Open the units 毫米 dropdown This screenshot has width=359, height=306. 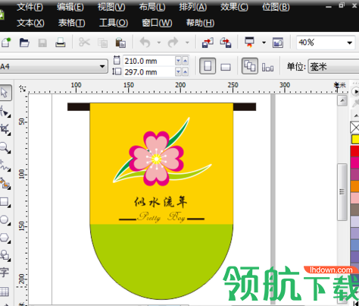click(333, 67)
